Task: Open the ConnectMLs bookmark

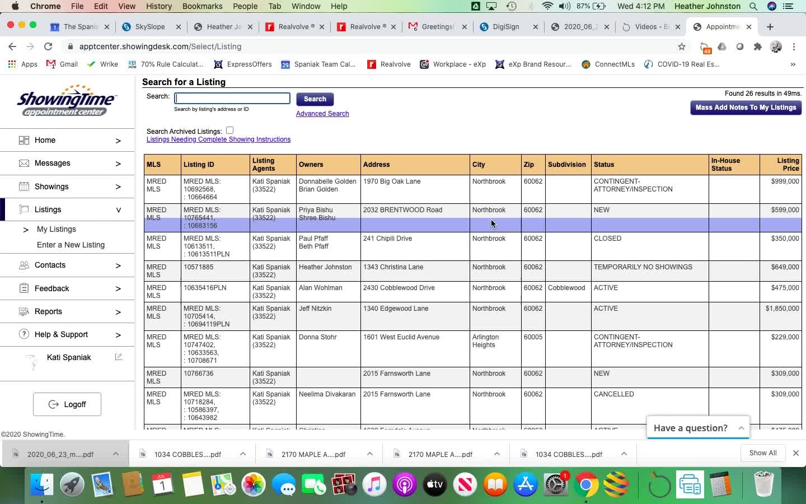Action: [608, 64]
